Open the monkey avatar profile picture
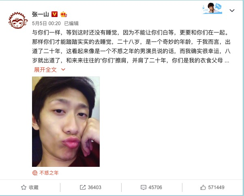Viewport: 244px width, 196px height. pos(18,20)
